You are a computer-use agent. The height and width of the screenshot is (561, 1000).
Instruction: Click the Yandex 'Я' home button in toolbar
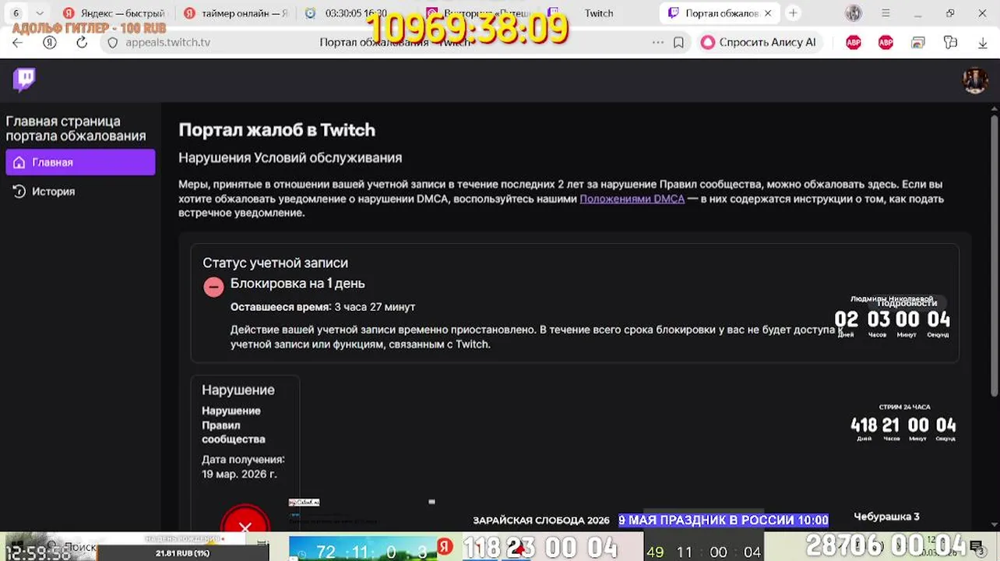click(x=50, y=43)
